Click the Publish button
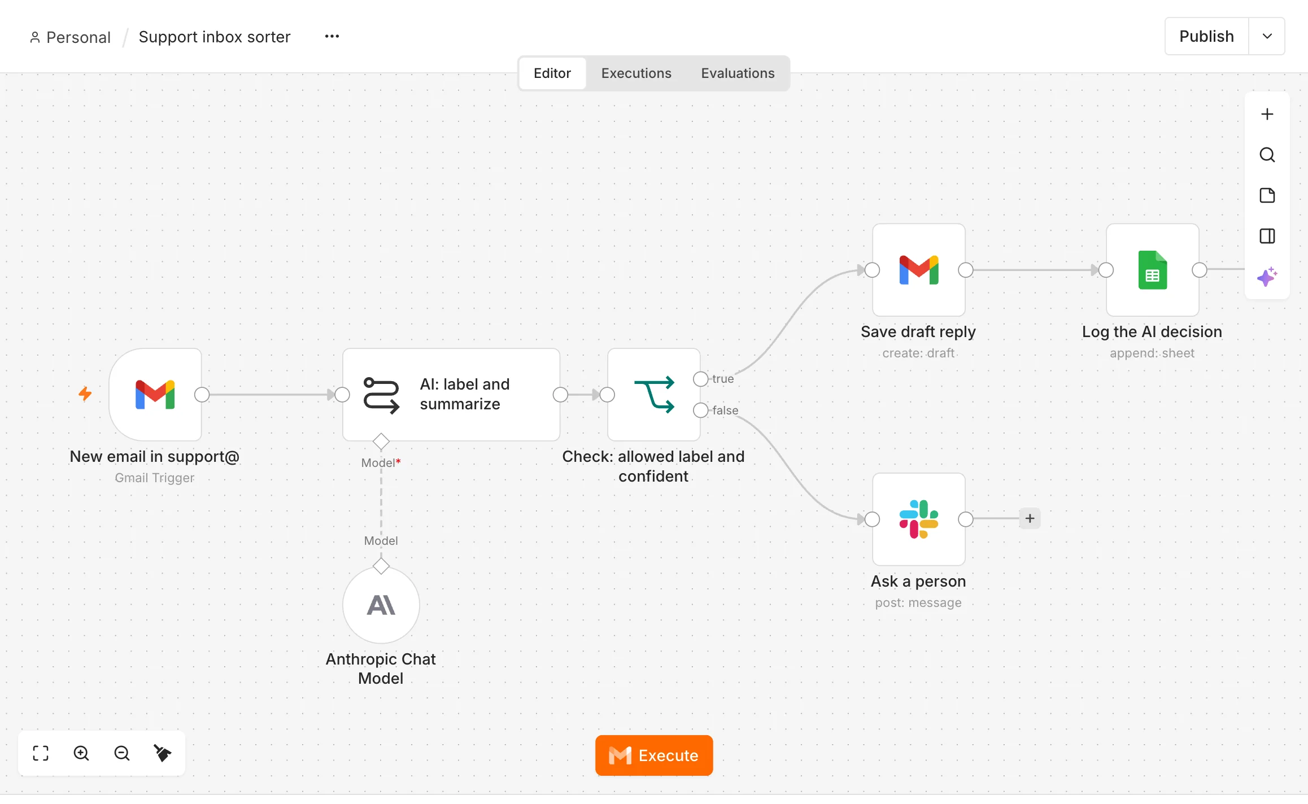 click(1207, 36)
